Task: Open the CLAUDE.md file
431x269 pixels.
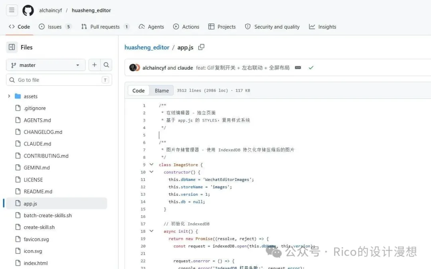Action: coord(38,144)
